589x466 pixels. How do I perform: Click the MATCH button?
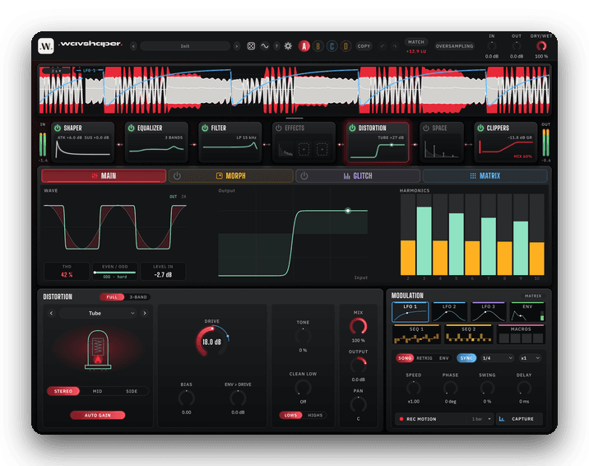[416, 42]
